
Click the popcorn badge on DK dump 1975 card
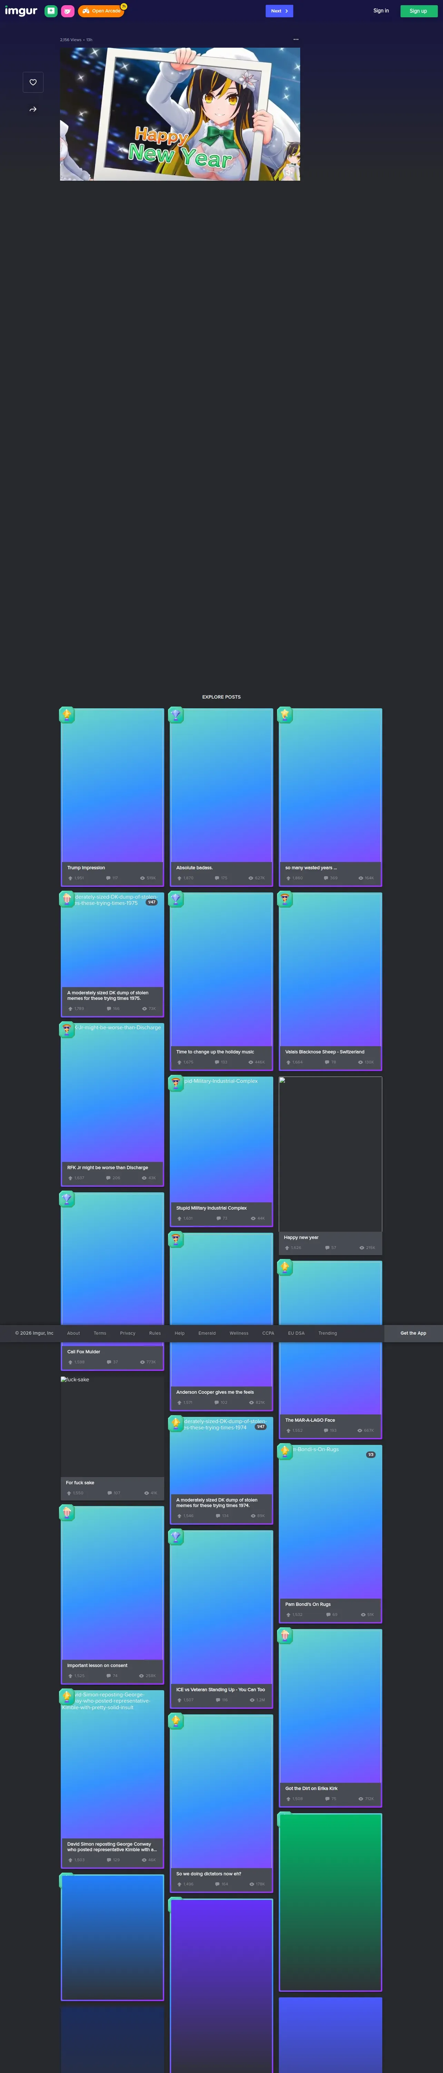click(x=67, y=899)
